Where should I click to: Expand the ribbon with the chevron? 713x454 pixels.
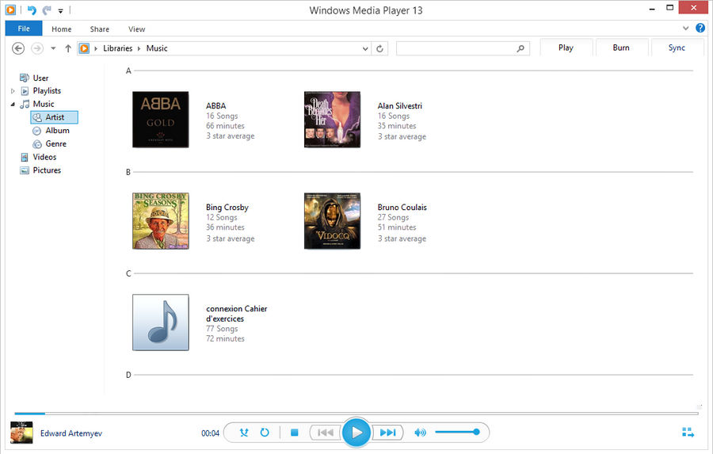coord(686,29)
